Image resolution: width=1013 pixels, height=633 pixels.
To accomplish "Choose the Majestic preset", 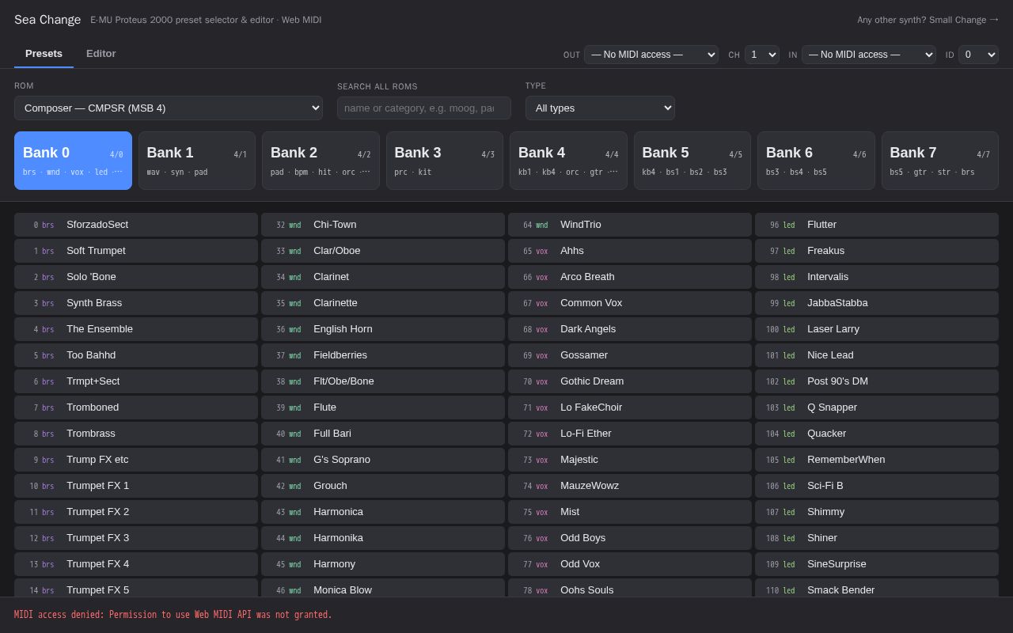I will [x=630, y=460].
